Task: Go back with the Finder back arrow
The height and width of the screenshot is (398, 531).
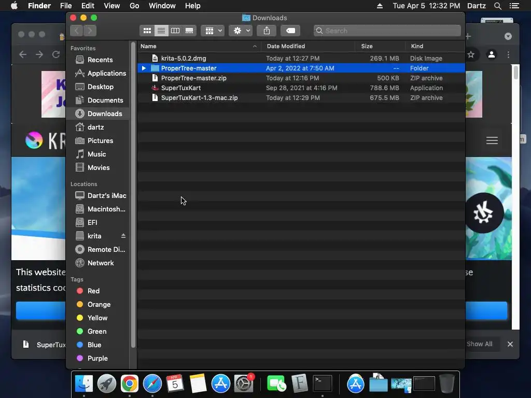Action: click(x=77, y=31)
